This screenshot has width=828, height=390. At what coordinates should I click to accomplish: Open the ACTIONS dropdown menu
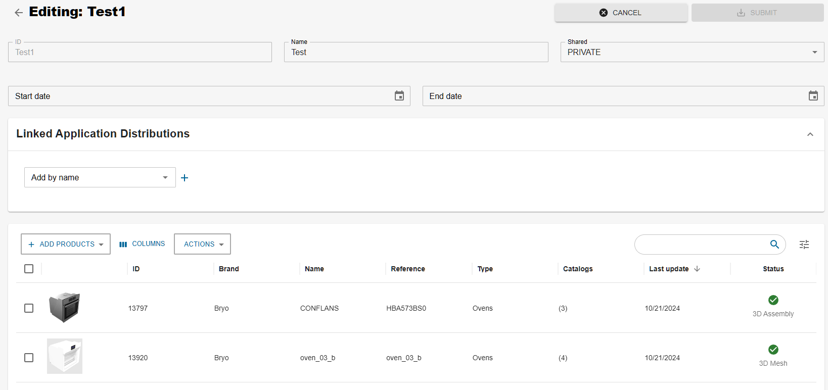(x=202, y=244)
